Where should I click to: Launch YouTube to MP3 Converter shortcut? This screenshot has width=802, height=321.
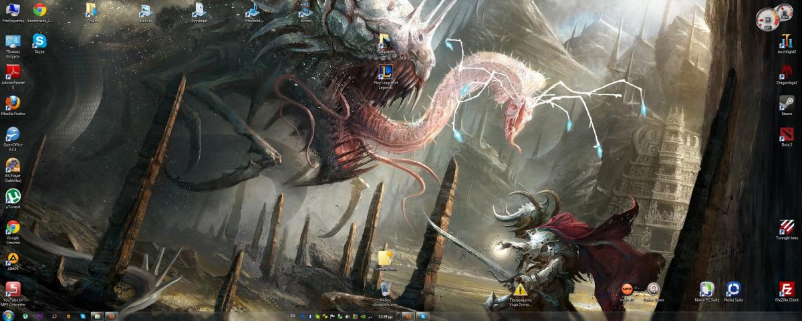coord(13,294)
